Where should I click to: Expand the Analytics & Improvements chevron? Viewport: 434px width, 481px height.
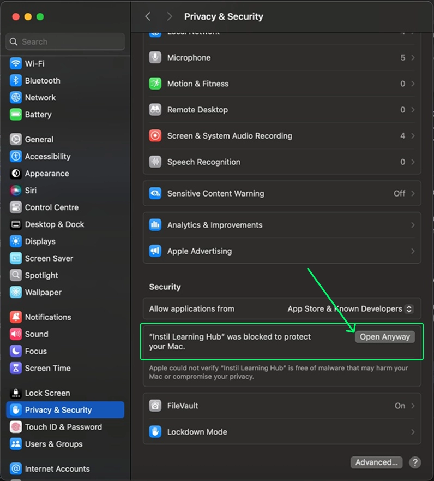pos(413,225)
